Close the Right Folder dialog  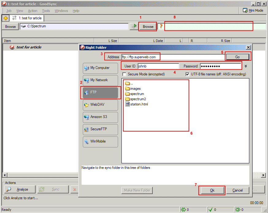pos(248,48)
